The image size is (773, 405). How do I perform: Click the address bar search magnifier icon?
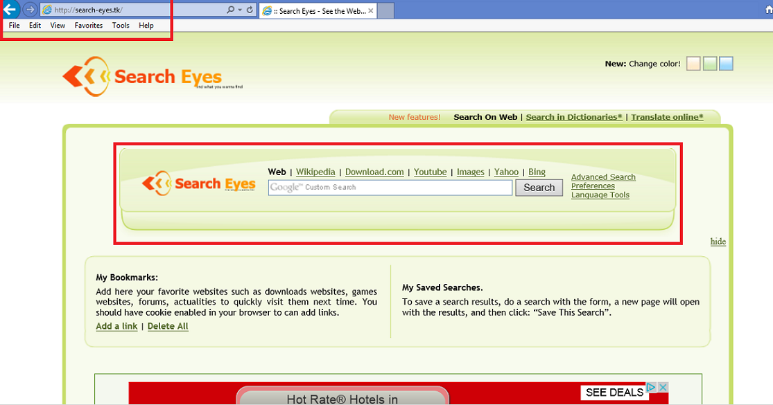(x=230, y=10)
